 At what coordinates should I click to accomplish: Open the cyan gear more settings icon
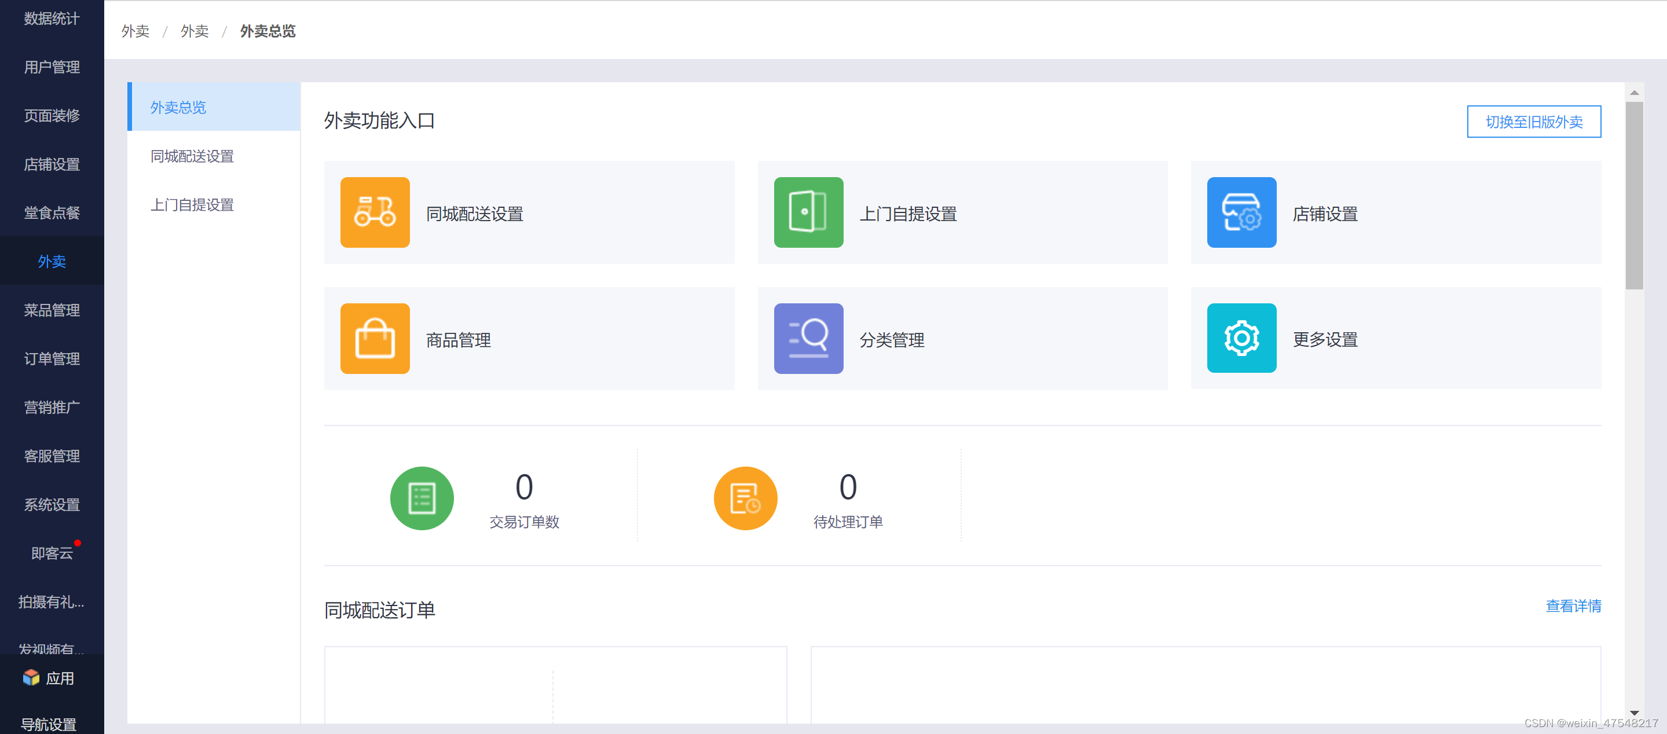point(1240,337)
